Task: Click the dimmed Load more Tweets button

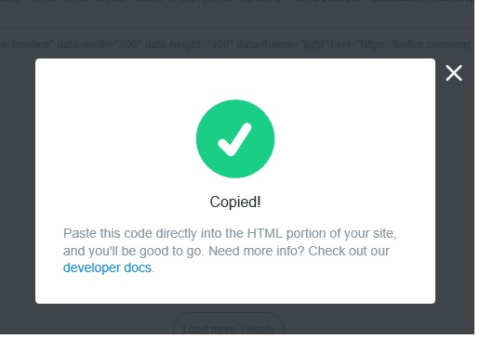Action: 229,327
